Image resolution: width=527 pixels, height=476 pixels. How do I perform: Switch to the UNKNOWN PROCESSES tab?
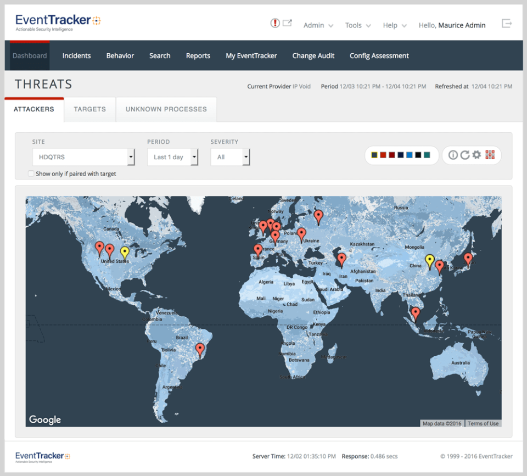(x=166, y=109)
